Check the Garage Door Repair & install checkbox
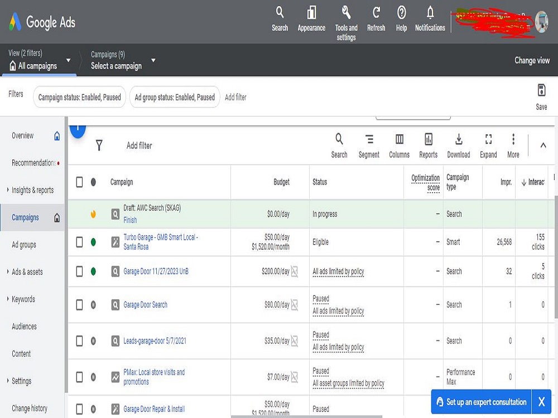This screenshot has height=418, width=558. click(79, 409)
